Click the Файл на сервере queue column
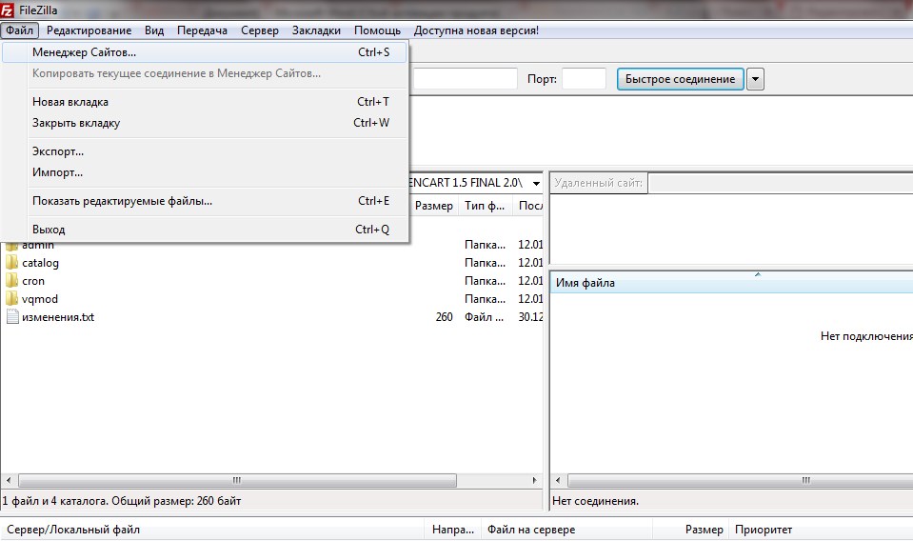This screenshot has width=913, height=541. [x=566, y=530]
